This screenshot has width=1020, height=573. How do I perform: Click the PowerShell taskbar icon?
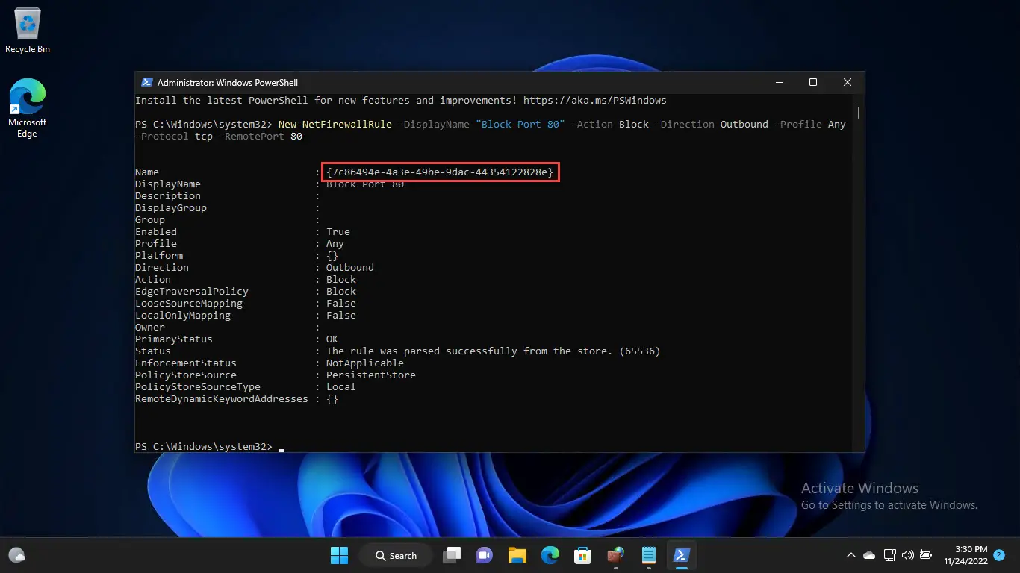[x=681, y=555]
